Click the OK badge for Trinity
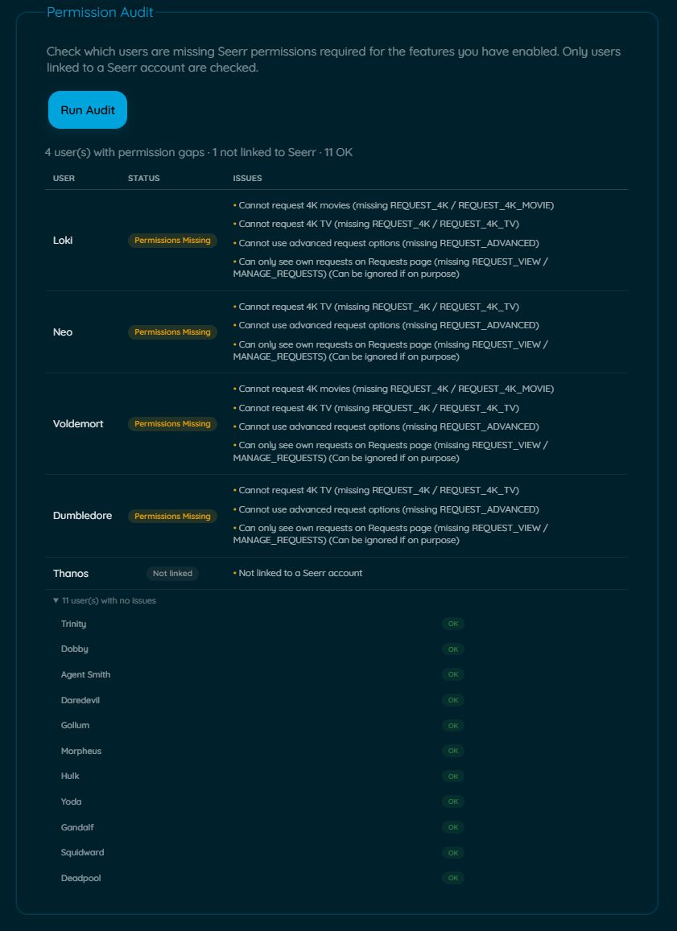 pos(453,624)
